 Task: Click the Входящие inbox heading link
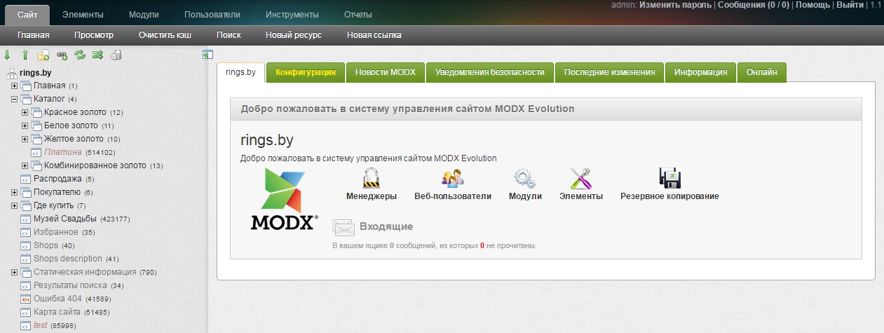tap(386, 226)
